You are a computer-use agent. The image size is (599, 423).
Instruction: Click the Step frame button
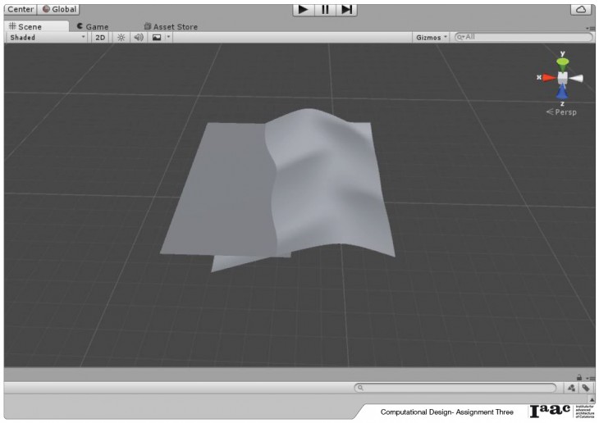click(347, 9)
